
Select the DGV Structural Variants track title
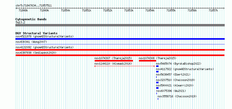[36, 33]
